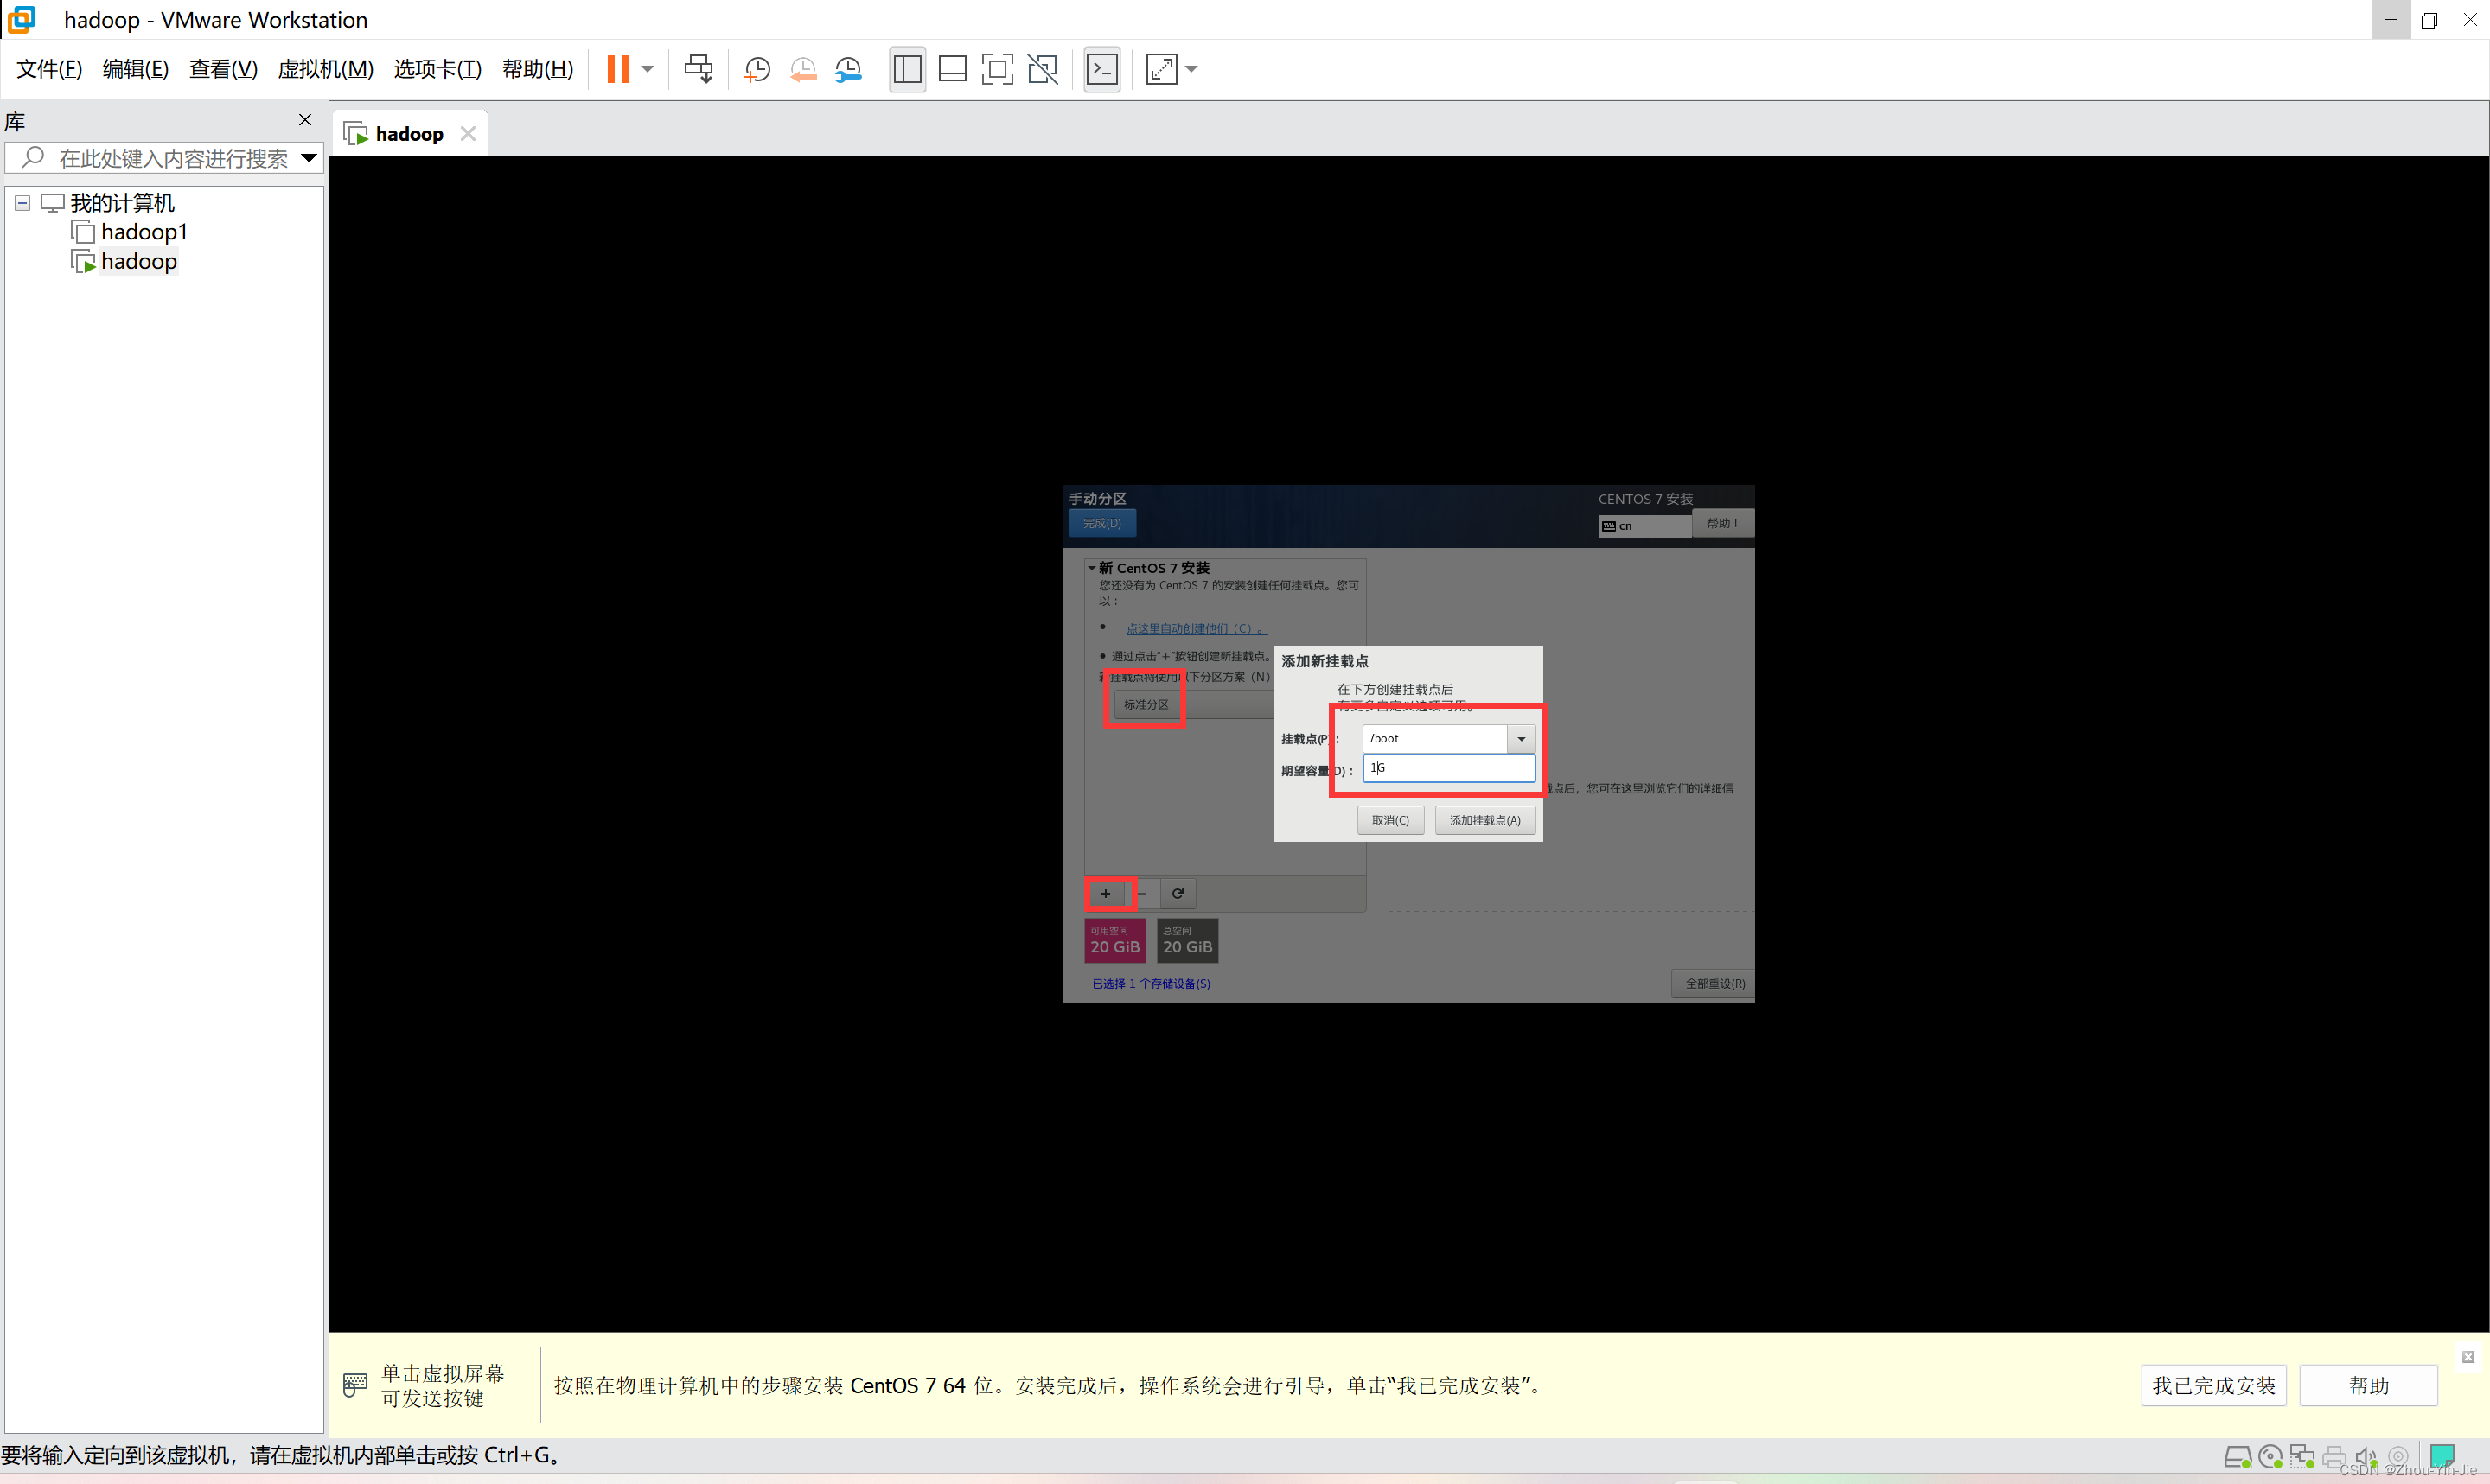Click the stretch guest display icon
This screenshot has width=2490, height=1484.
[1161, 69]
